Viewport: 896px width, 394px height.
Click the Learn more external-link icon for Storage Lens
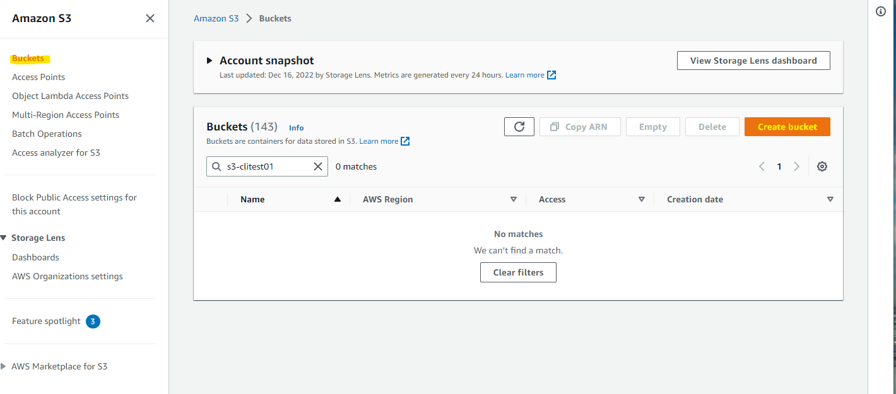[x=551, y=74]
